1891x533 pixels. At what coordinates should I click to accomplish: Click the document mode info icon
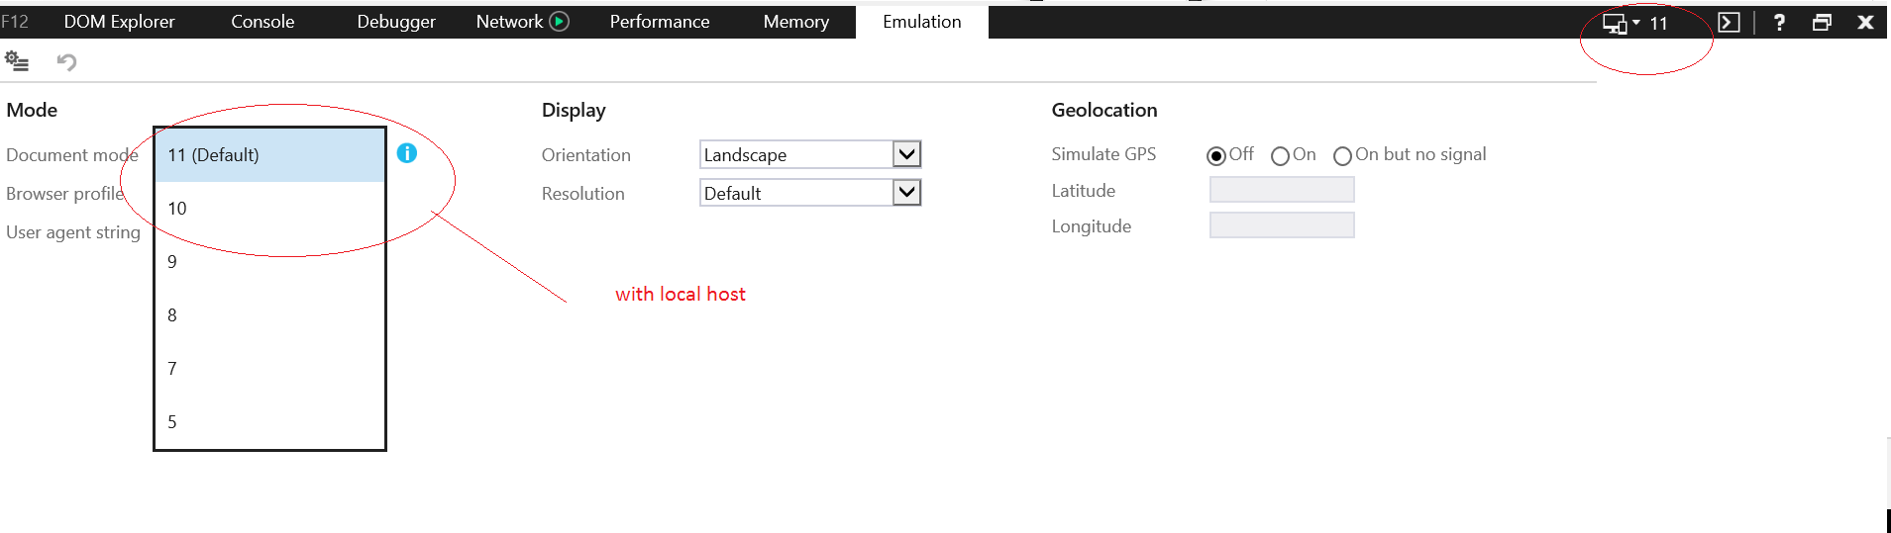[407, 153]
